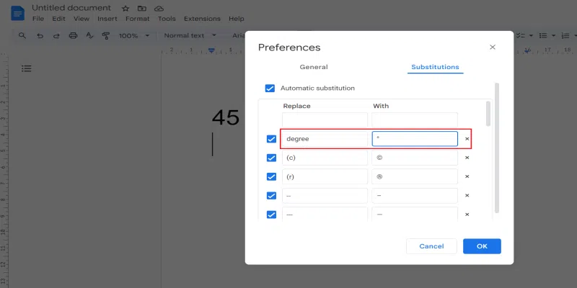The width and height of the screenshot is (577, 288).
Task: Open the Help menu
Action: (x=237, y=19)
